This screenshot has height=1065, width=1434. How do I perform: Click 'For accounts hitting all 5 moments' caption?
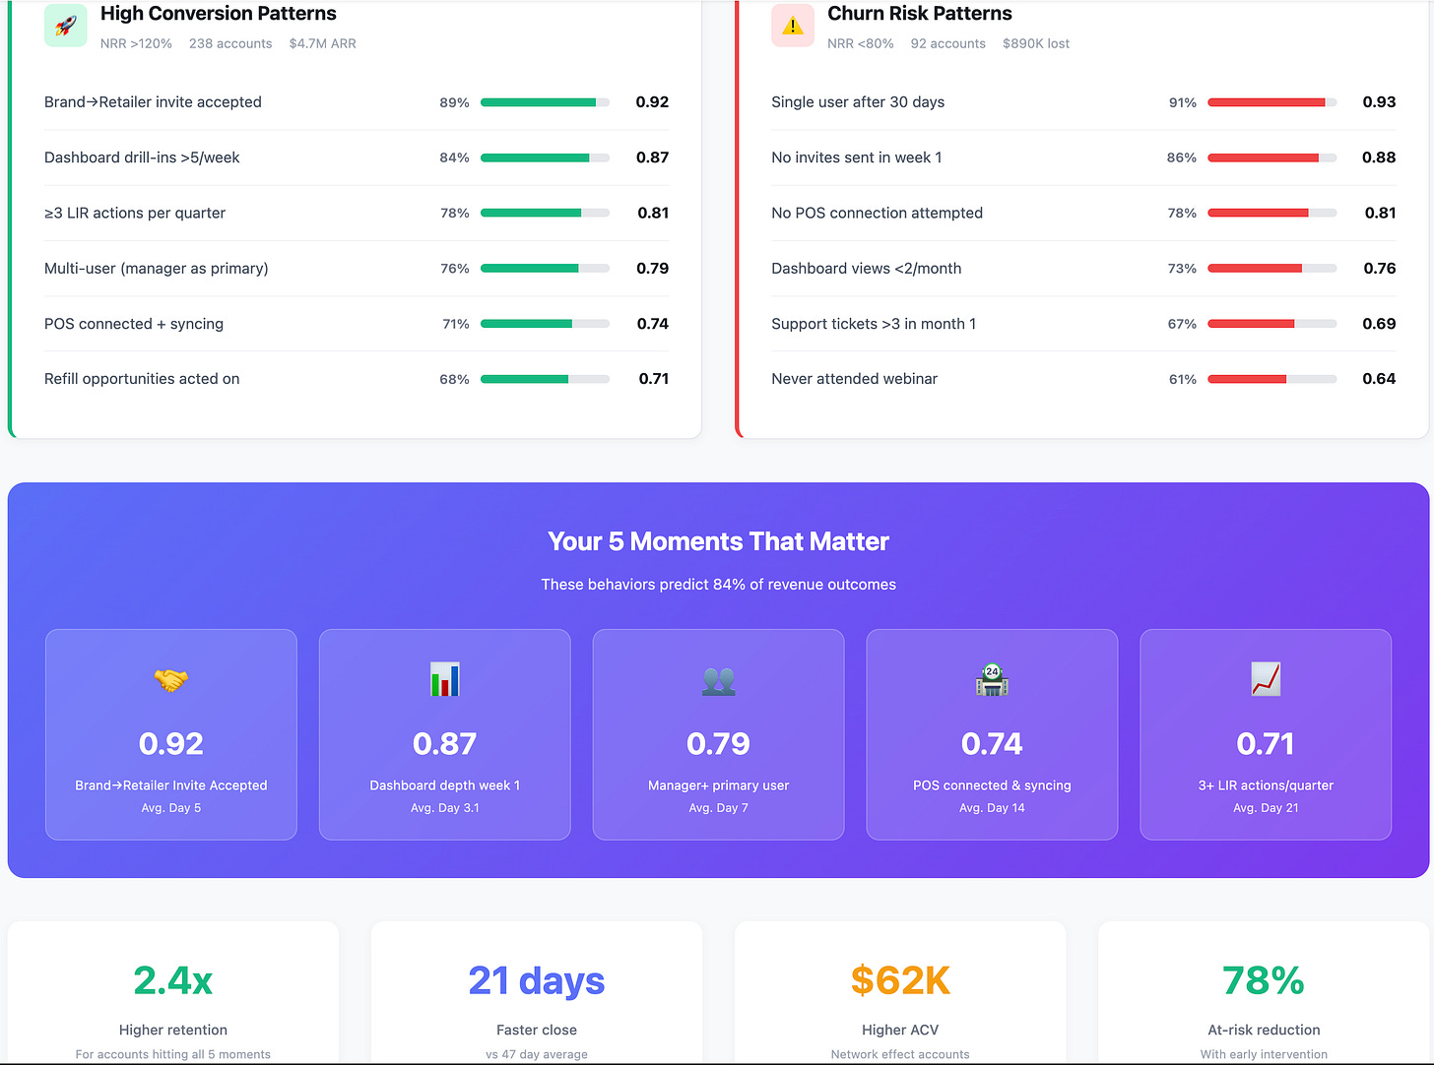coord(173,1054)
